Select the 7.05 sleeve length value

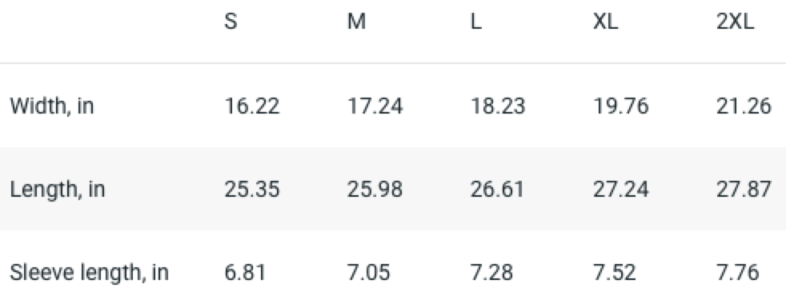tap(368, 273)
